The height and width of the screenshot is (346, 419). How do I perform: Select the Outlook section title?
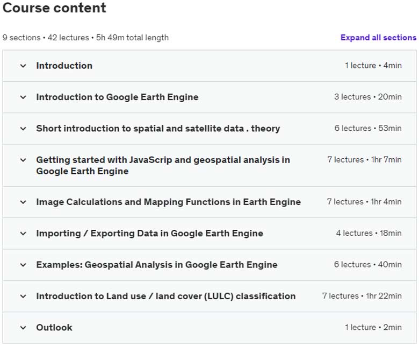tap(54, 327)
